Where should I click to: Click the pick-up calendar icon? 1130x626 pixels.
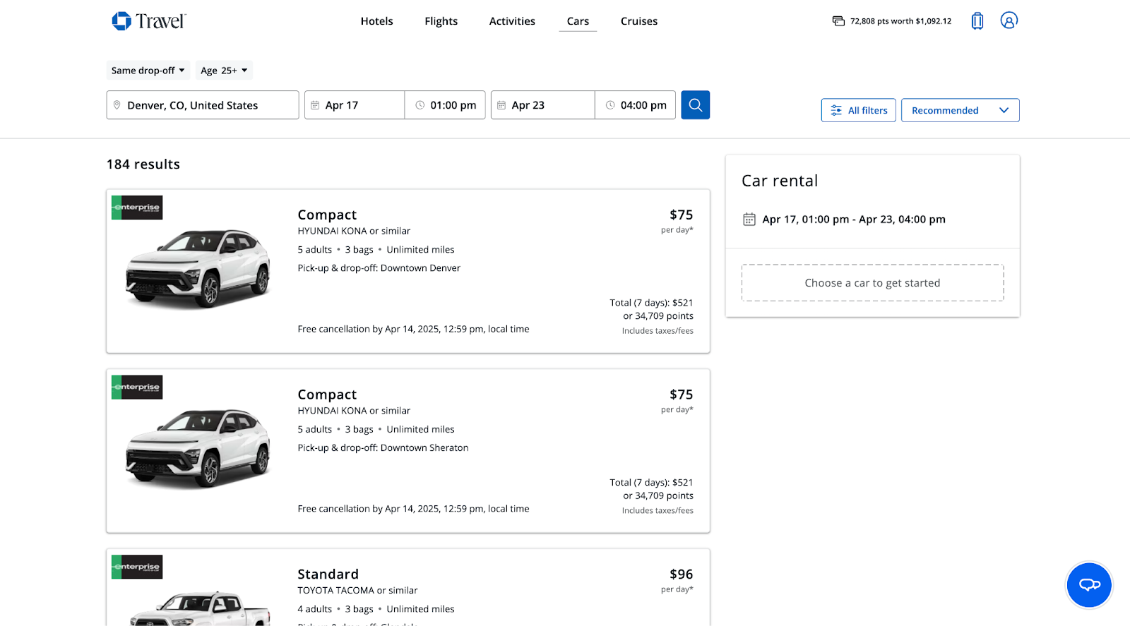point(315,105)
